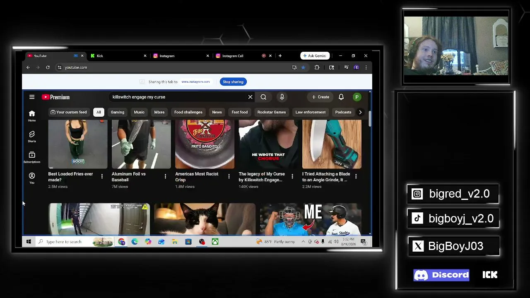530x298 pixels.
Task: Open the YouTube guide hamburger menu
Action: tap(32, 97)
